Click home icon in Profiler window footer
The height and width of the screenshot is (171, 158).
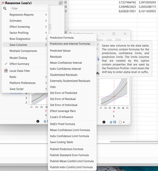(111, 122)
